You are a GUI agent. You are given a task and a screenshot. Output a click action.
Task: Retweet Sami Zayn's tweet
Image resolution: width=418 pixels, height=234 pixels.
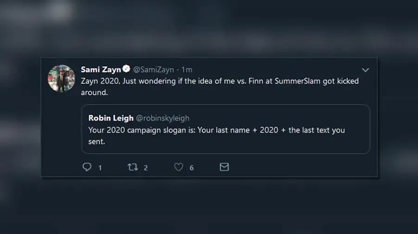133,167
